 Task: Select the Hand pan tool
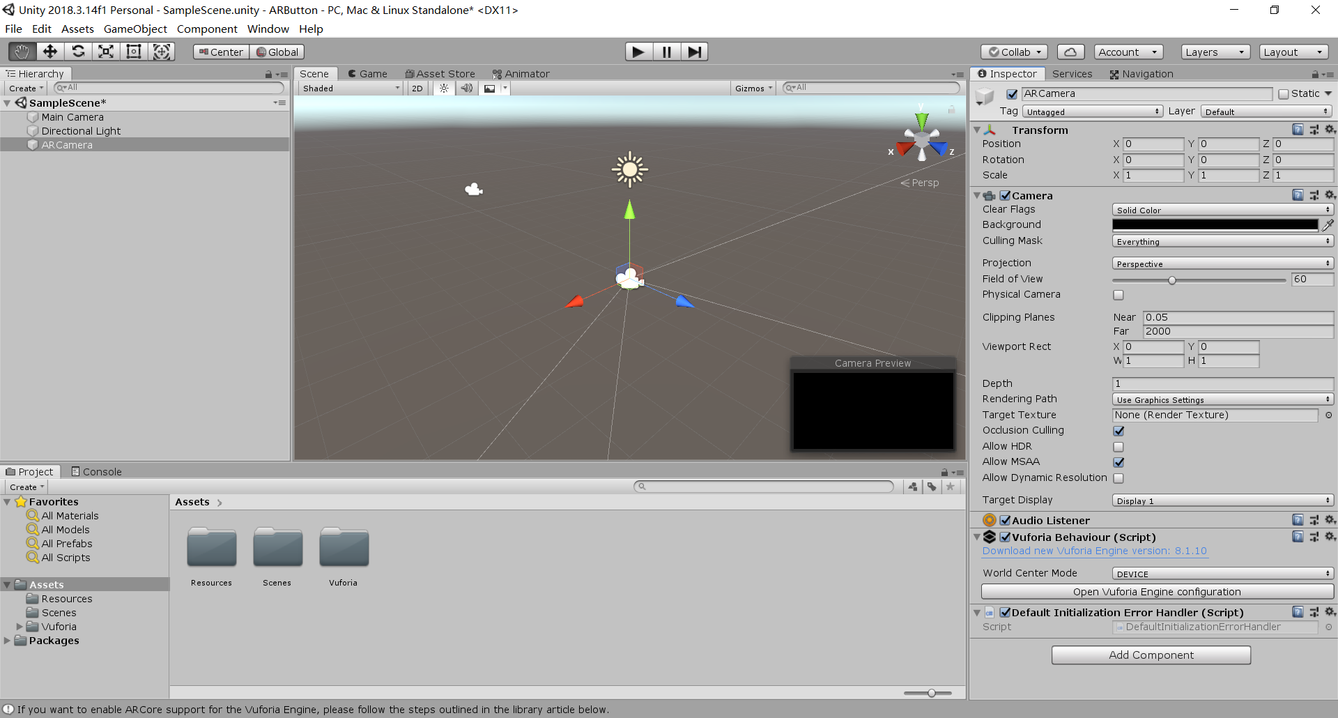(21, 51)
